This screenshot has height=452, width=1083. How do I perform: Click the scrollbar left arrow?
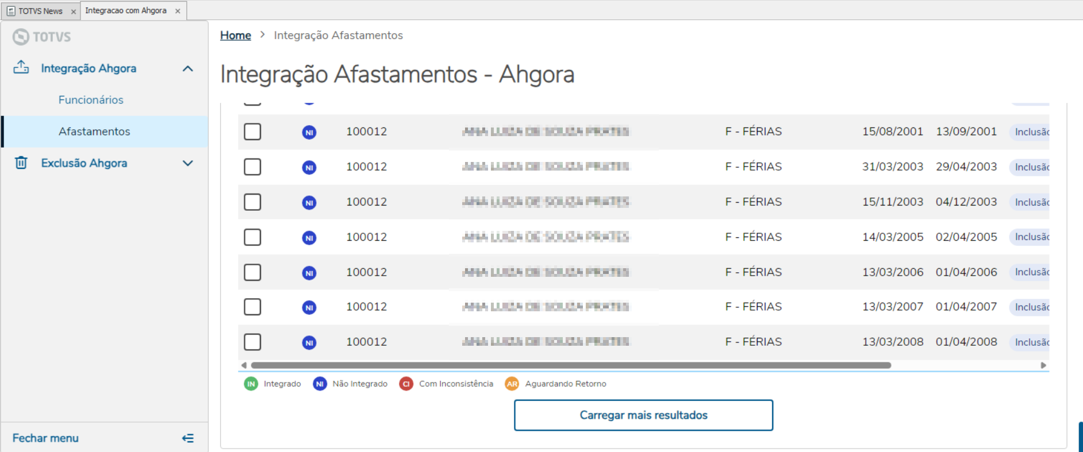244,365
